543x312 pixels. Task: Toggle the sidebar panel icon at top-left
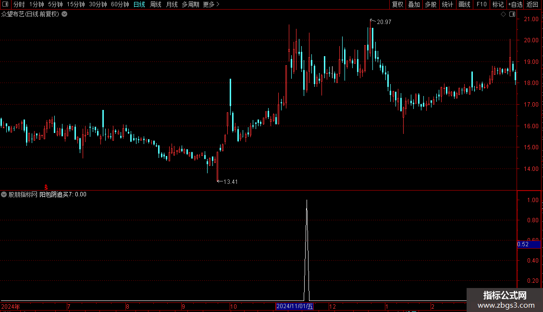tap(5, 4)
